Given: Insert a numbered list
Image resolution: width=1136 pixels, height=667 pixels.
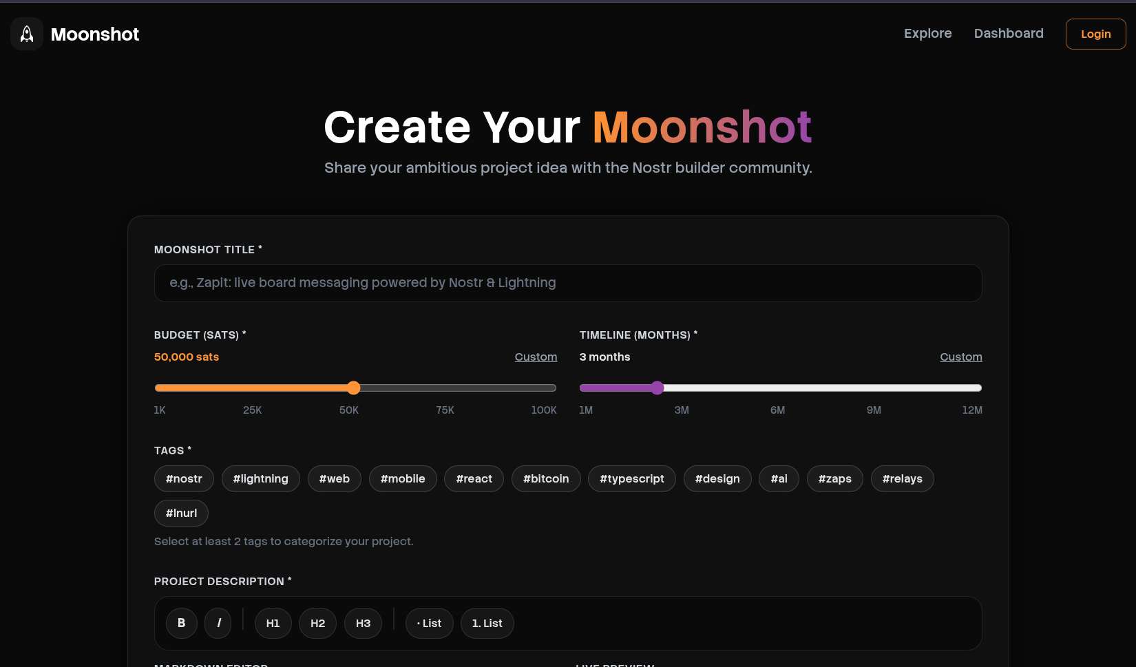Looking at the screenshot, I should pos(487,623).
